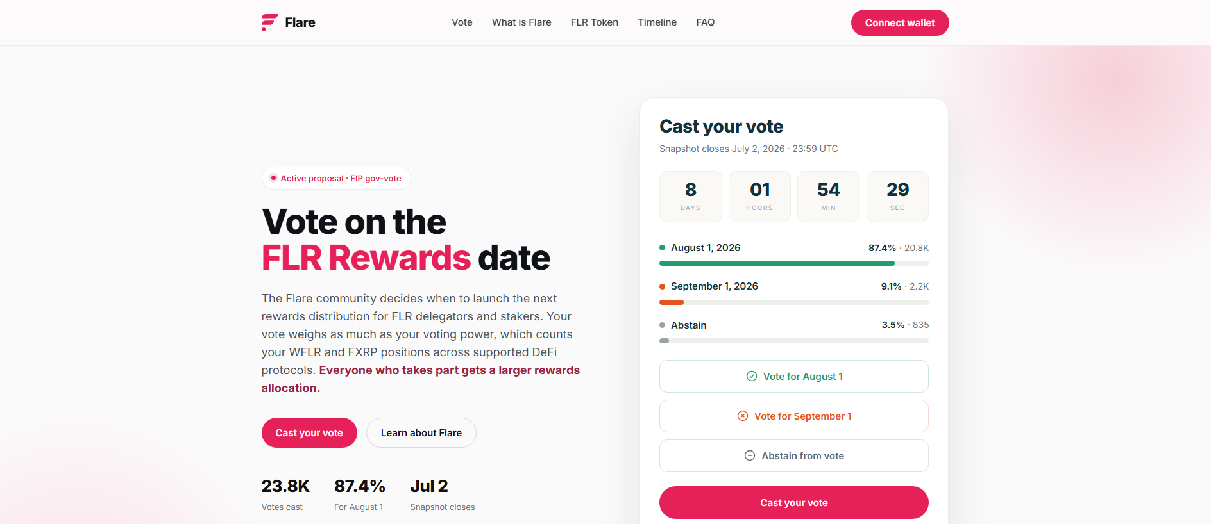Click the Connect wallet button

[900, 22]
